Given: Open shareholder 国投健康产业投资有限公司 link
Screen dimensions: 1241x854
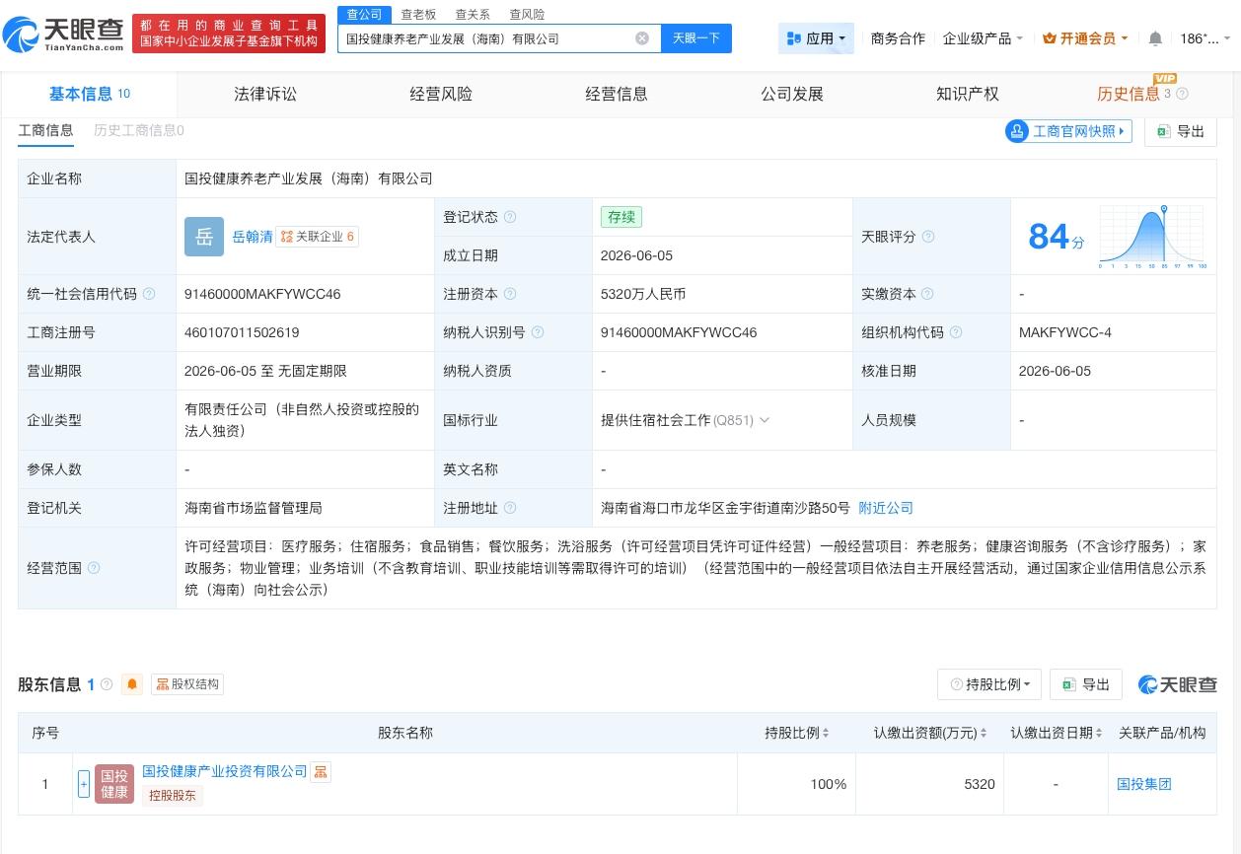Looking at the screenshot, I should point(225,771).
